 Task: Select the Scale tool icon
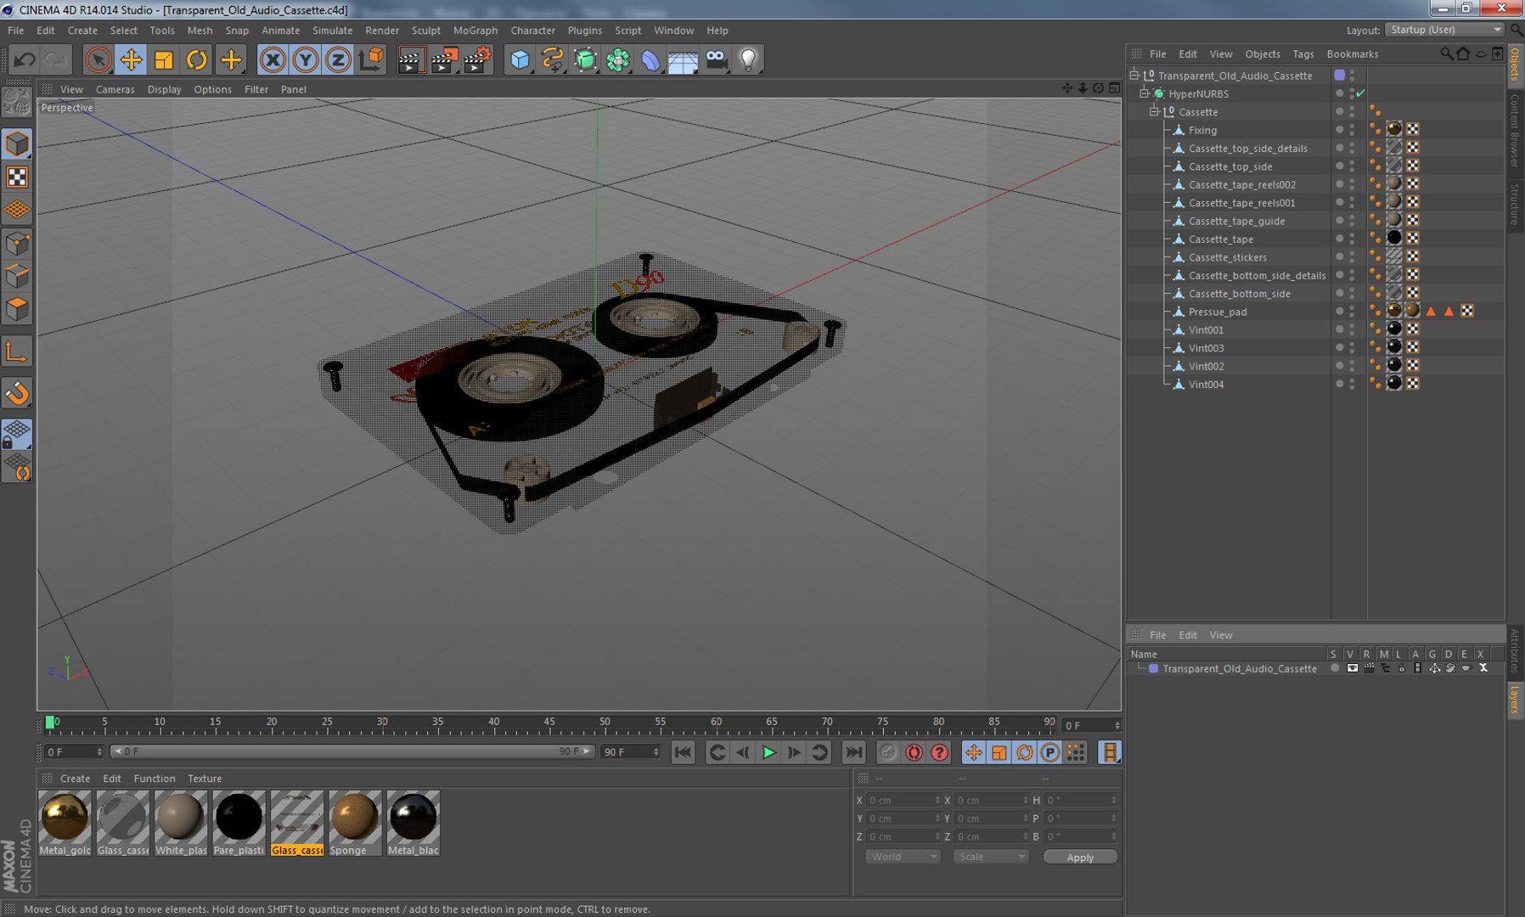coord(164,59)
